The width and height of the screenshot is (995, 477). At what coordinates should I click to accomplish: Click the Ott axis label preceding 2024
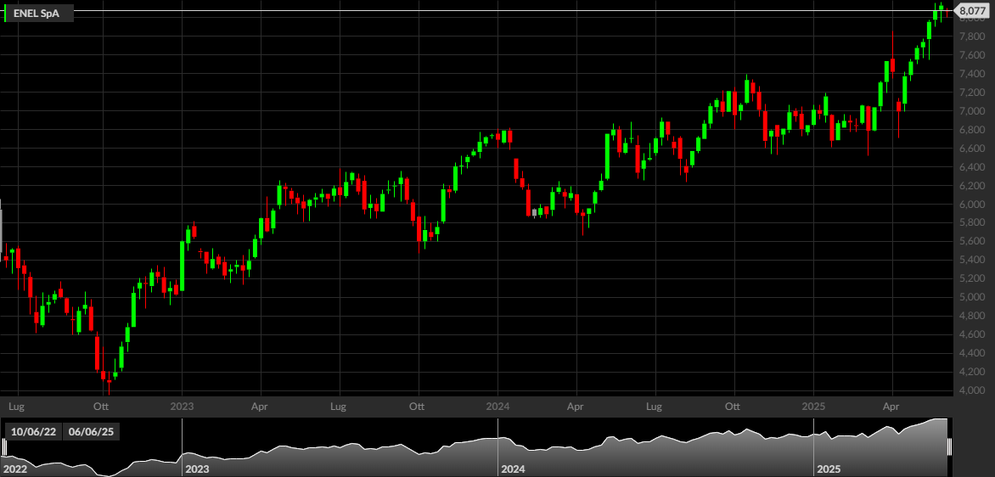(417, 405)
